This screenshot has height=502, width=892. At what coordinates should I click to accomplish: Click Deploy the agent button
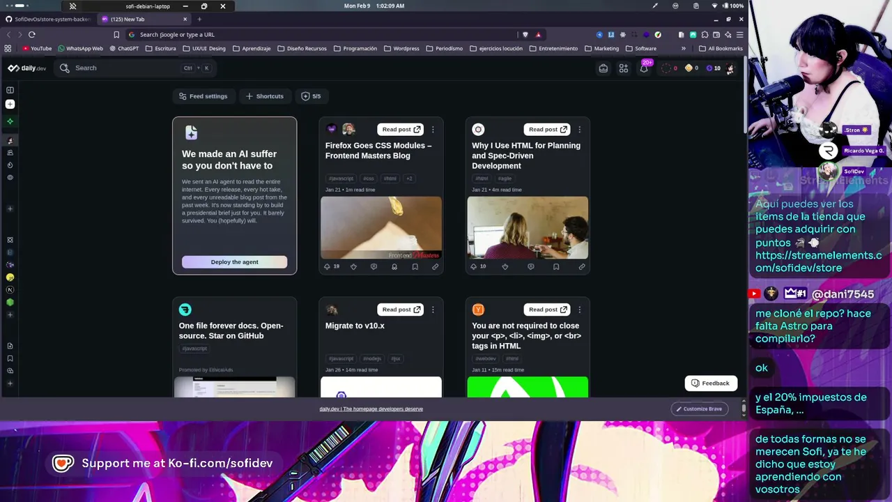coord(234,262)
